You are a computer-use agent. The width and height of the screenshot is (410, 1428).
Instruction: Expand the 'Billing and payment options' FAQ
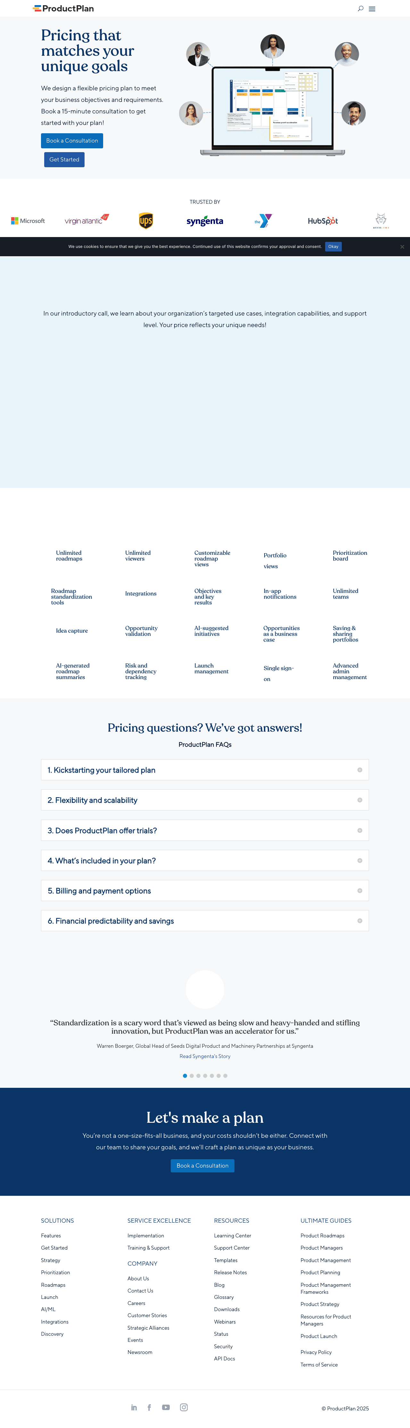click(205, 890)
